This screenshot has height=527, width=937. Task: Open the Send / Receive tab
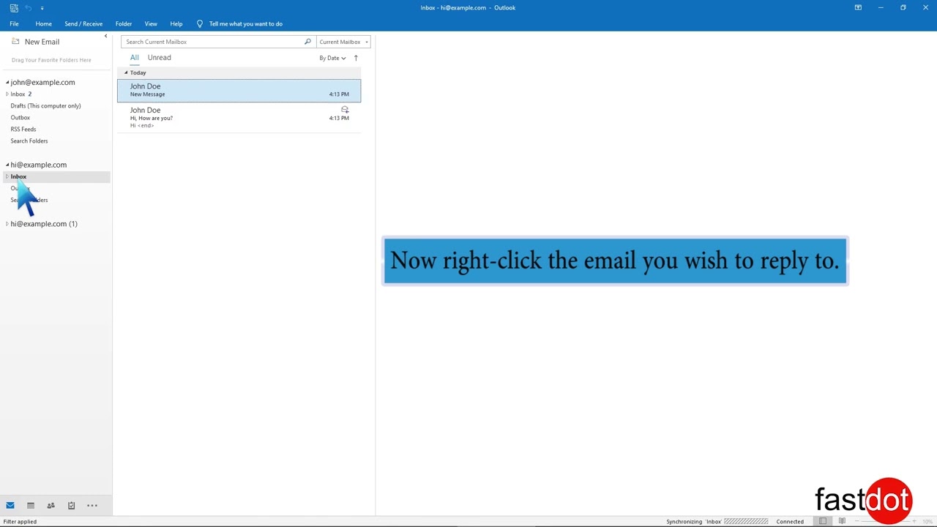(83, 23)
